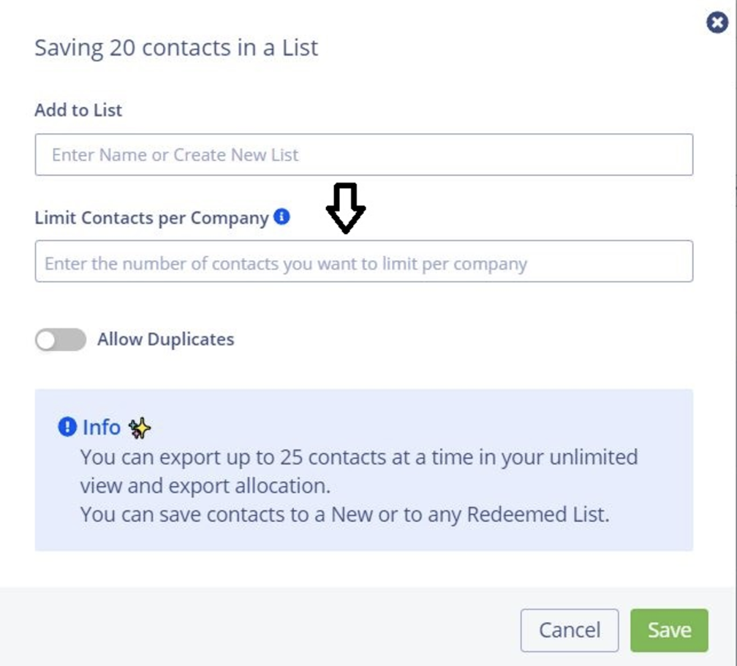The height and width of the screenshot is (666, 737).
Task: Focus the Enter Name or Create New List field
Action: [x=364, y=155]
